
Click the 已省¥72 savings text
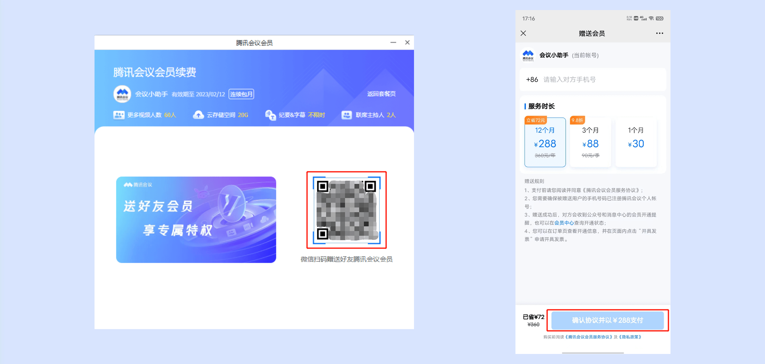[533, 317]
